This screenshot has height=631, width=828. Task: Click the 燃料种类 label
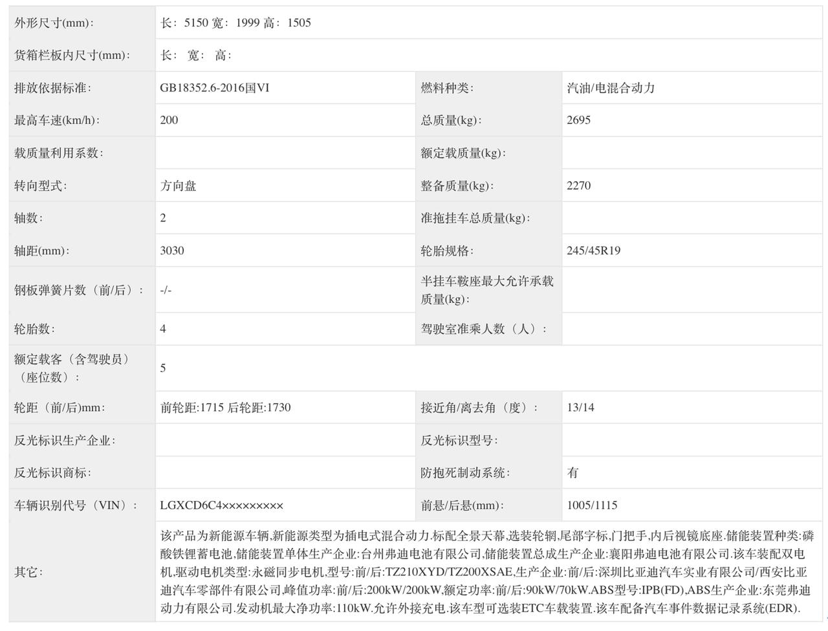click(448, 88)
